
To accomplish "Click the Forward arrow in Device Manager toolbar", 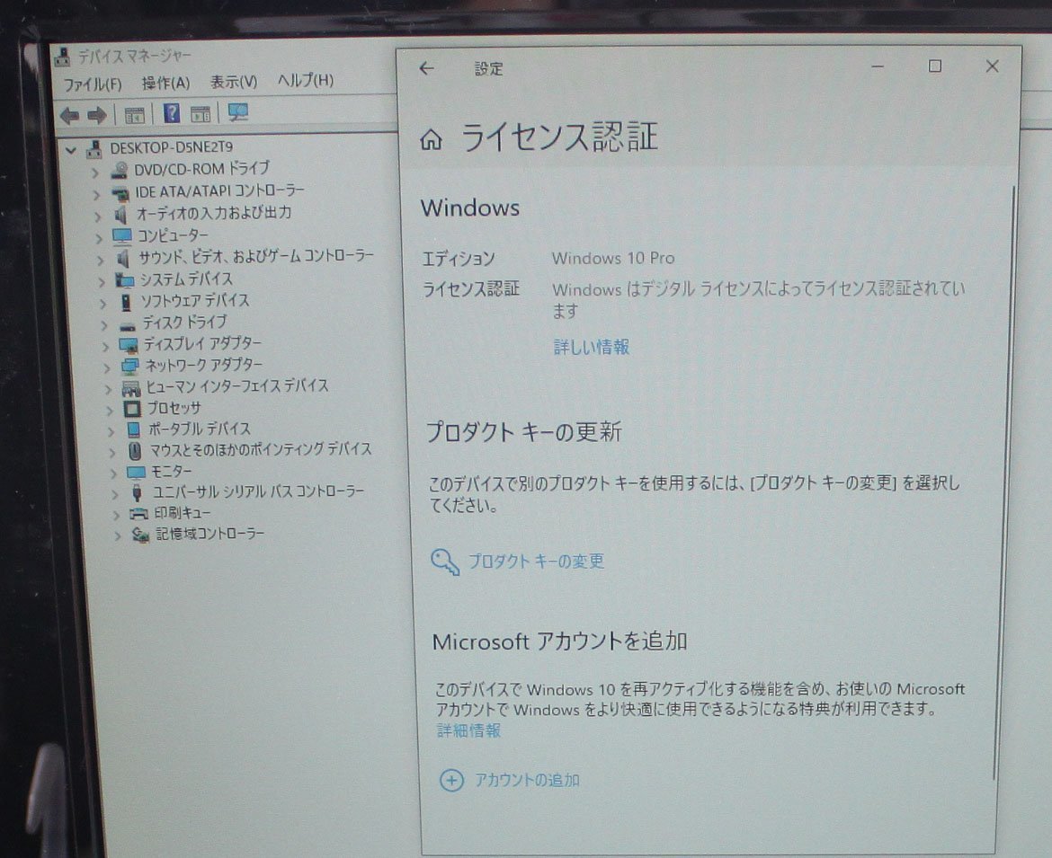I will [97, 115].
